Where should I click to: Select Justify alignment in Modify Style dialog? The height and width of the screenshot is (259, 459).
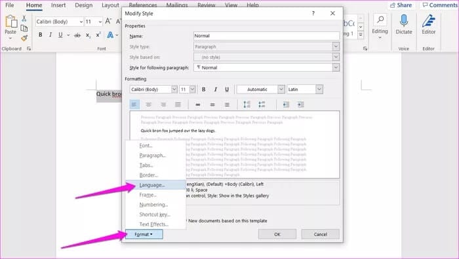click(178, 105)
